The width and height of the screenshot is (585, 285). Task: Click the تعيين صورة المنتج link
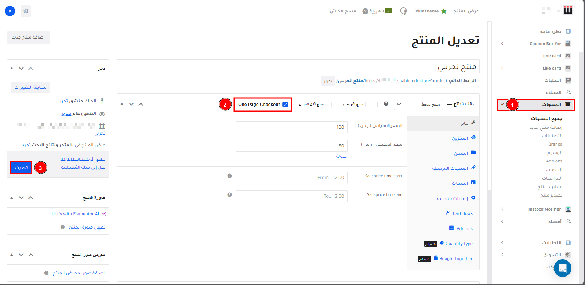[87, 227]
